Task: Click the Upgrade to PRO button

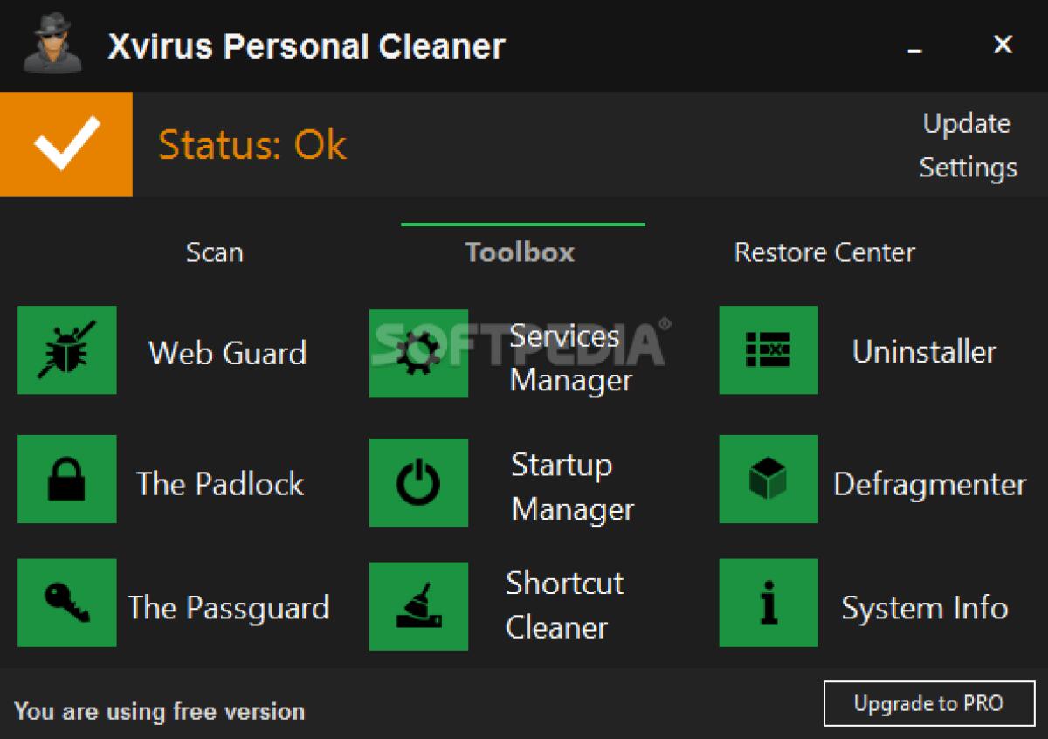Action: pos(927,703)
